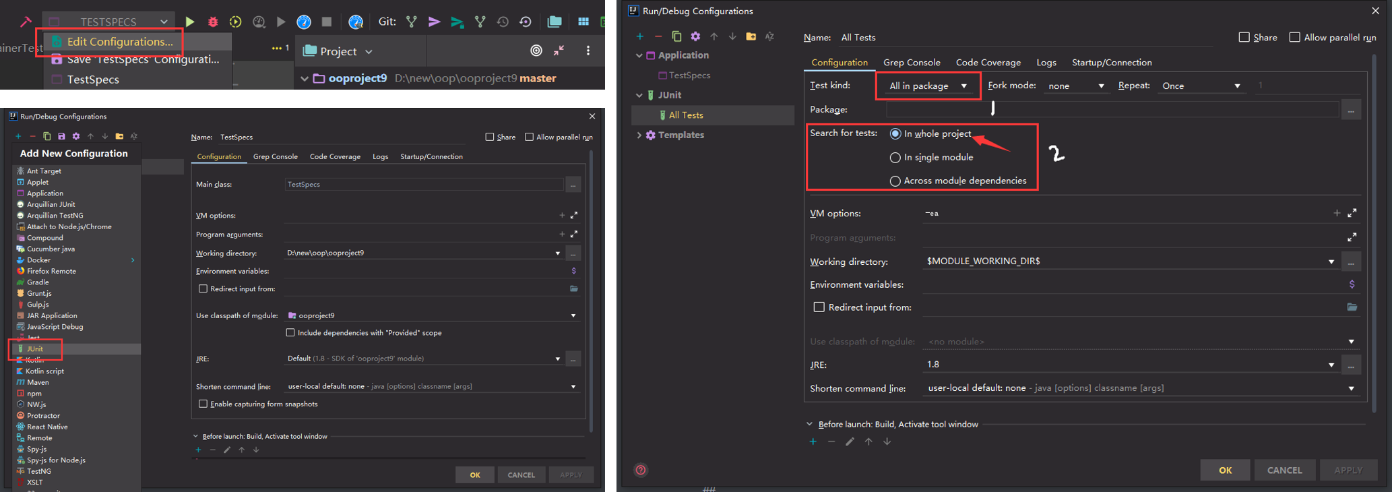The height and width of the screenshot is (492, 1392).
Task: Select Across module dependencies radio button
Action: pos(895,181)
